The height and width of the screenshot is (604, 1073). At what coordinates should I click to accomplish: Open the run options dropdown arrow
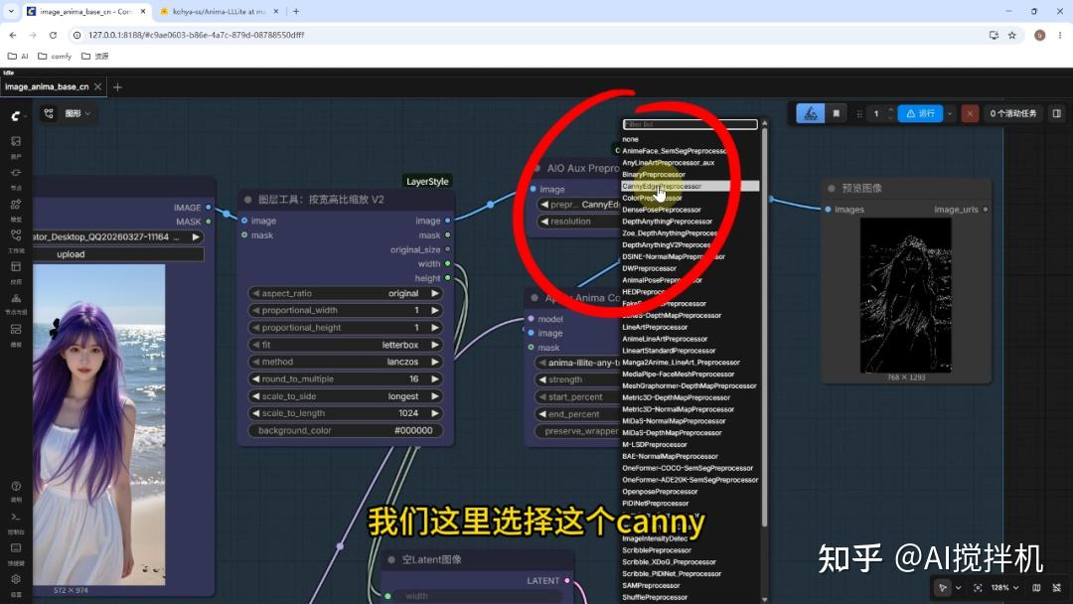(950, 113)
